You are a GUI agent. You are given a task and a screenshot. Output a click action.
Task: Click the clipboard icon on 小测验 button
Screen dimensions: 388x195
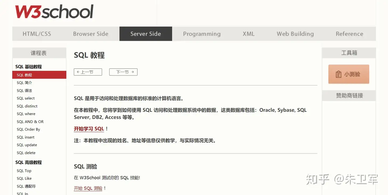click(x=338, y=74)
